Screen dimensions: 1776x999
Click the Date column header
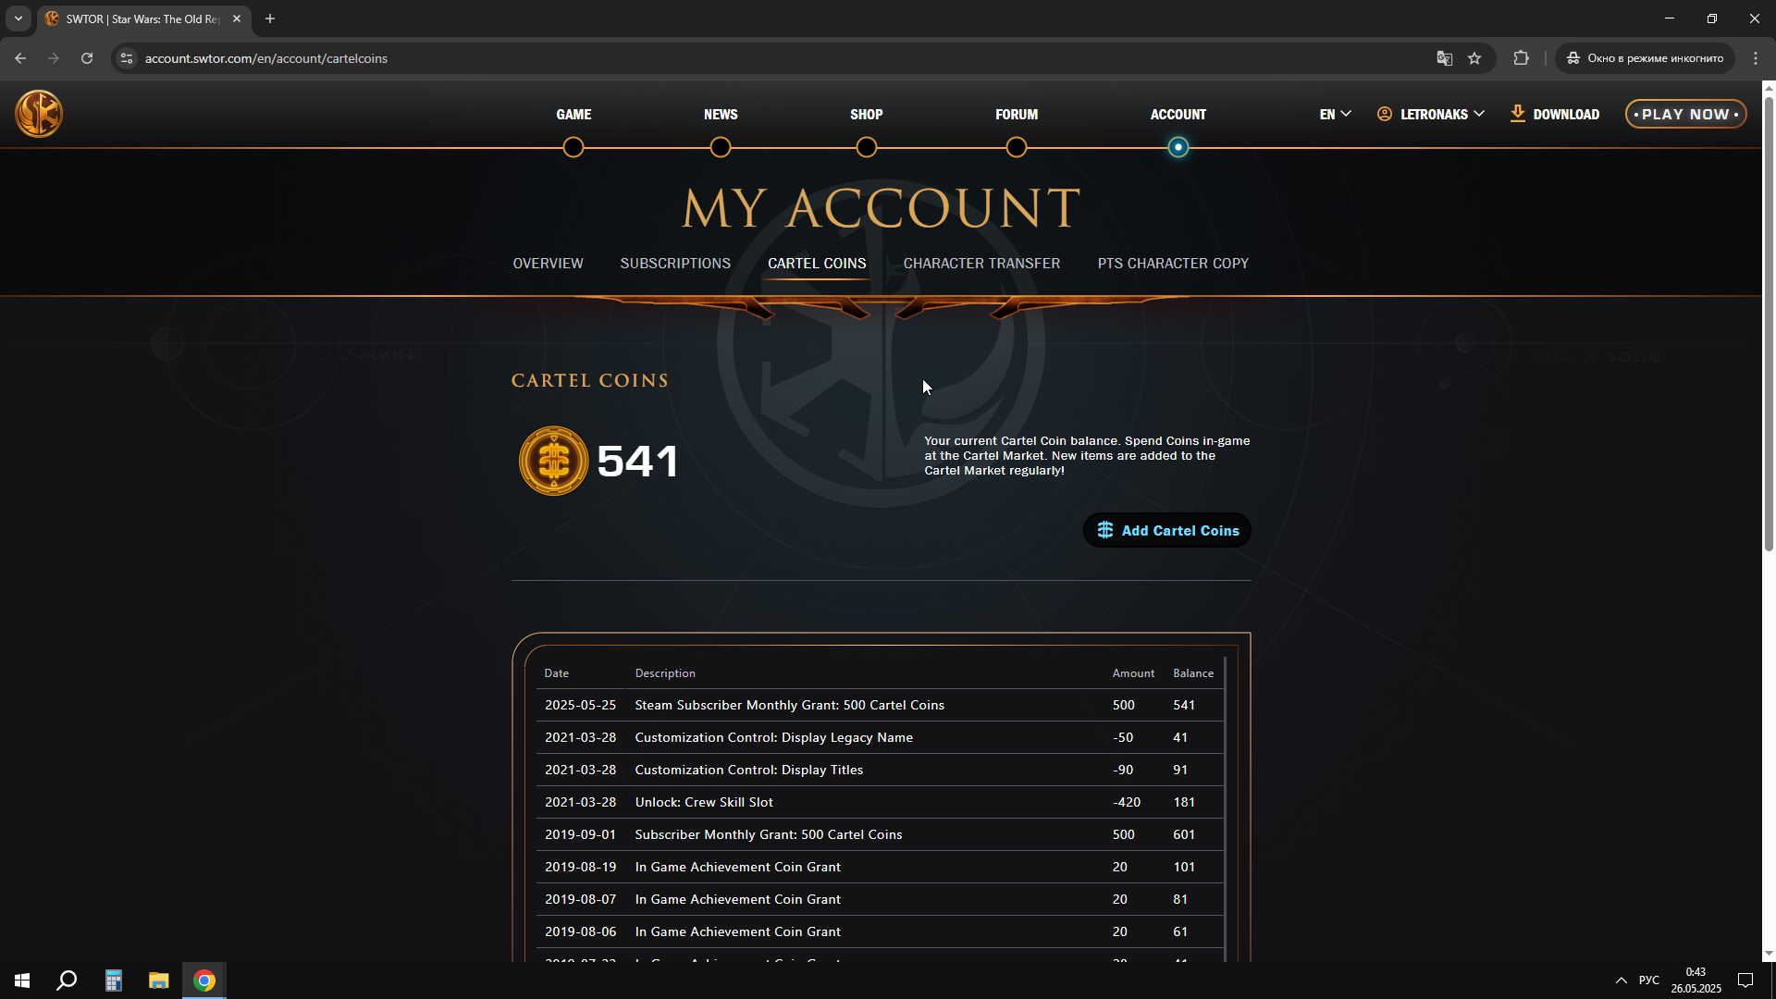coord(556,673)
